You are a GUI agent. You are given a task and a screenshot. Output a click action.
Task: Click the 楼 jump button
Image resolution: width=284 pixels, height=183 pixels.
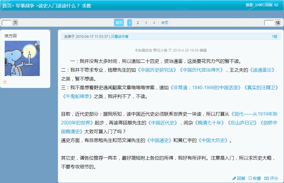coord(278,23)
